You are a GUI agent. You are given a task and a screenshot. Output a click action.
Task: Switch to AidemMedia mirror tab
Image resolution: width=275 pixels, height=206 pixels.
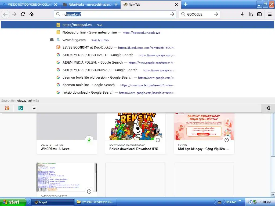90,5
